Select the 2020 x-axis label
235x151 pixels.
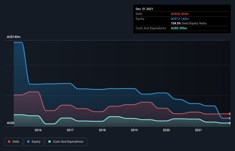click(x=166, y=130)
